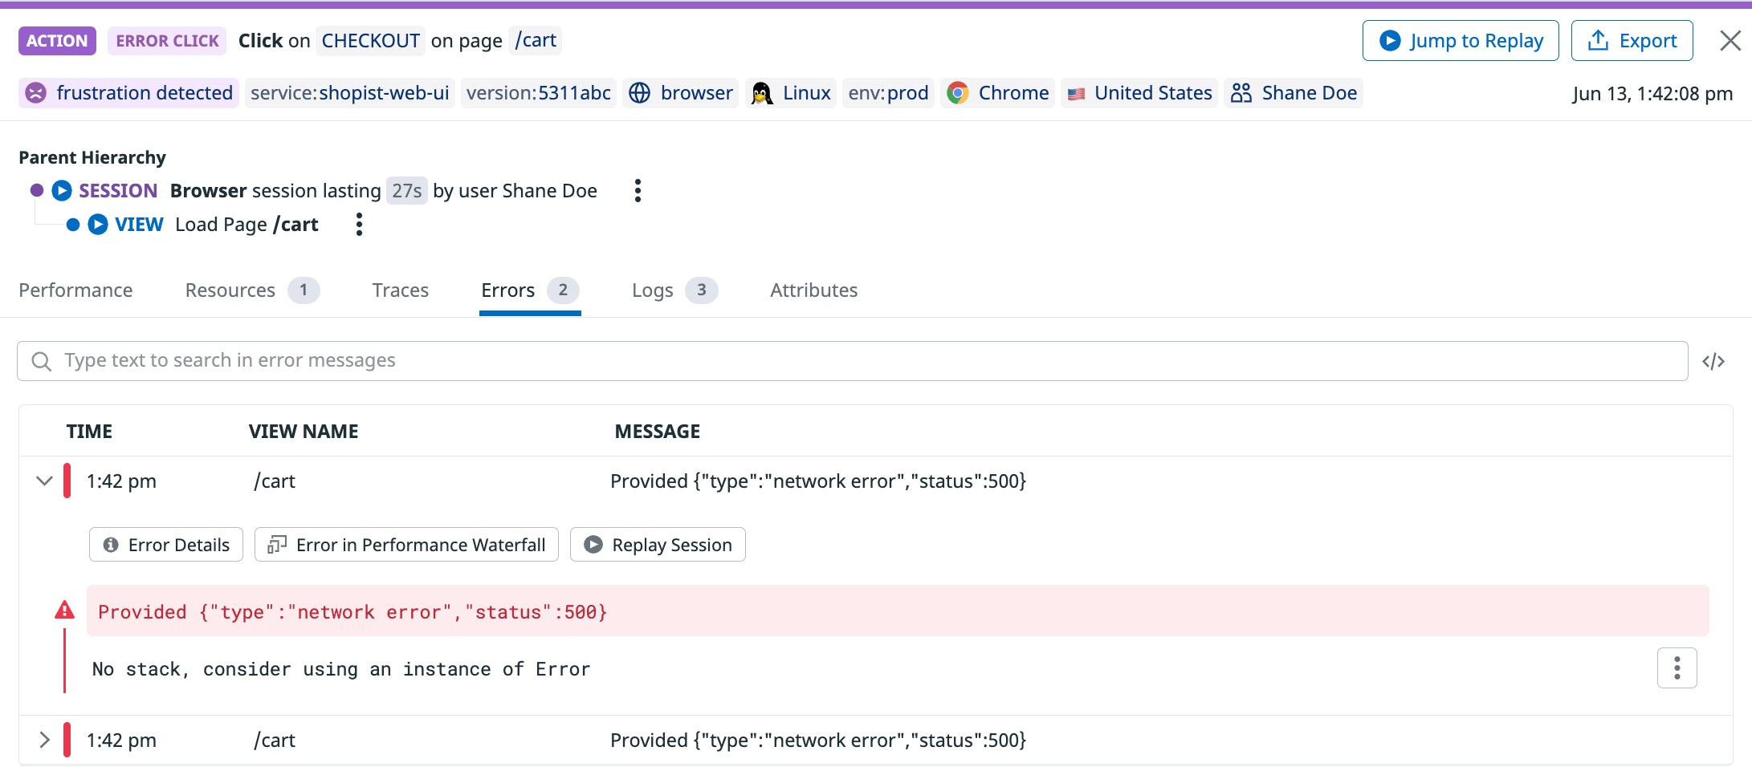This screenshot has height=767, width=1752.
Task: Click the Export button
Action: point(1632,41)
